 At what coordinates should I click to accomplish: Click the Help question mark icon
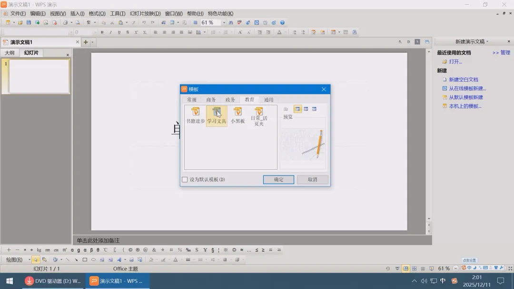pyautogui.click(x=282, y=23)
